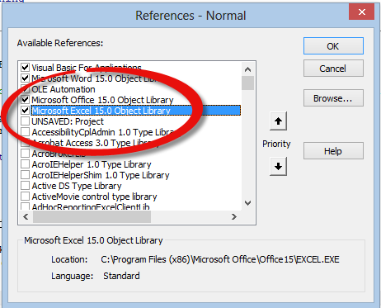This screenshot has width=381, height=308.
Task: Select AcroIEHelperShim 1.0 Type Library row text
Action: pyautogui.click(x=101, y=175)
